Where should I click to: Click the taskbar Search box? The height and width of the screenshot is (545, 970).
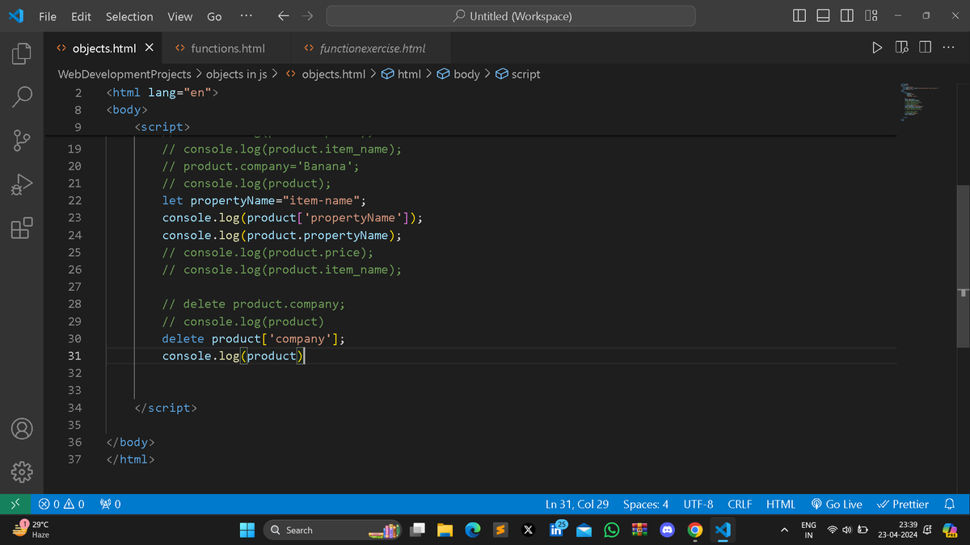[334, 530]
